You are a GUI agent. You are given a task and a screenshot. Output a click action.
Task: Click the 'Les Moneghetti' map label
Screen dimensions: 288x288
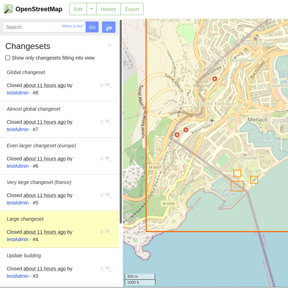click(239, 60)
